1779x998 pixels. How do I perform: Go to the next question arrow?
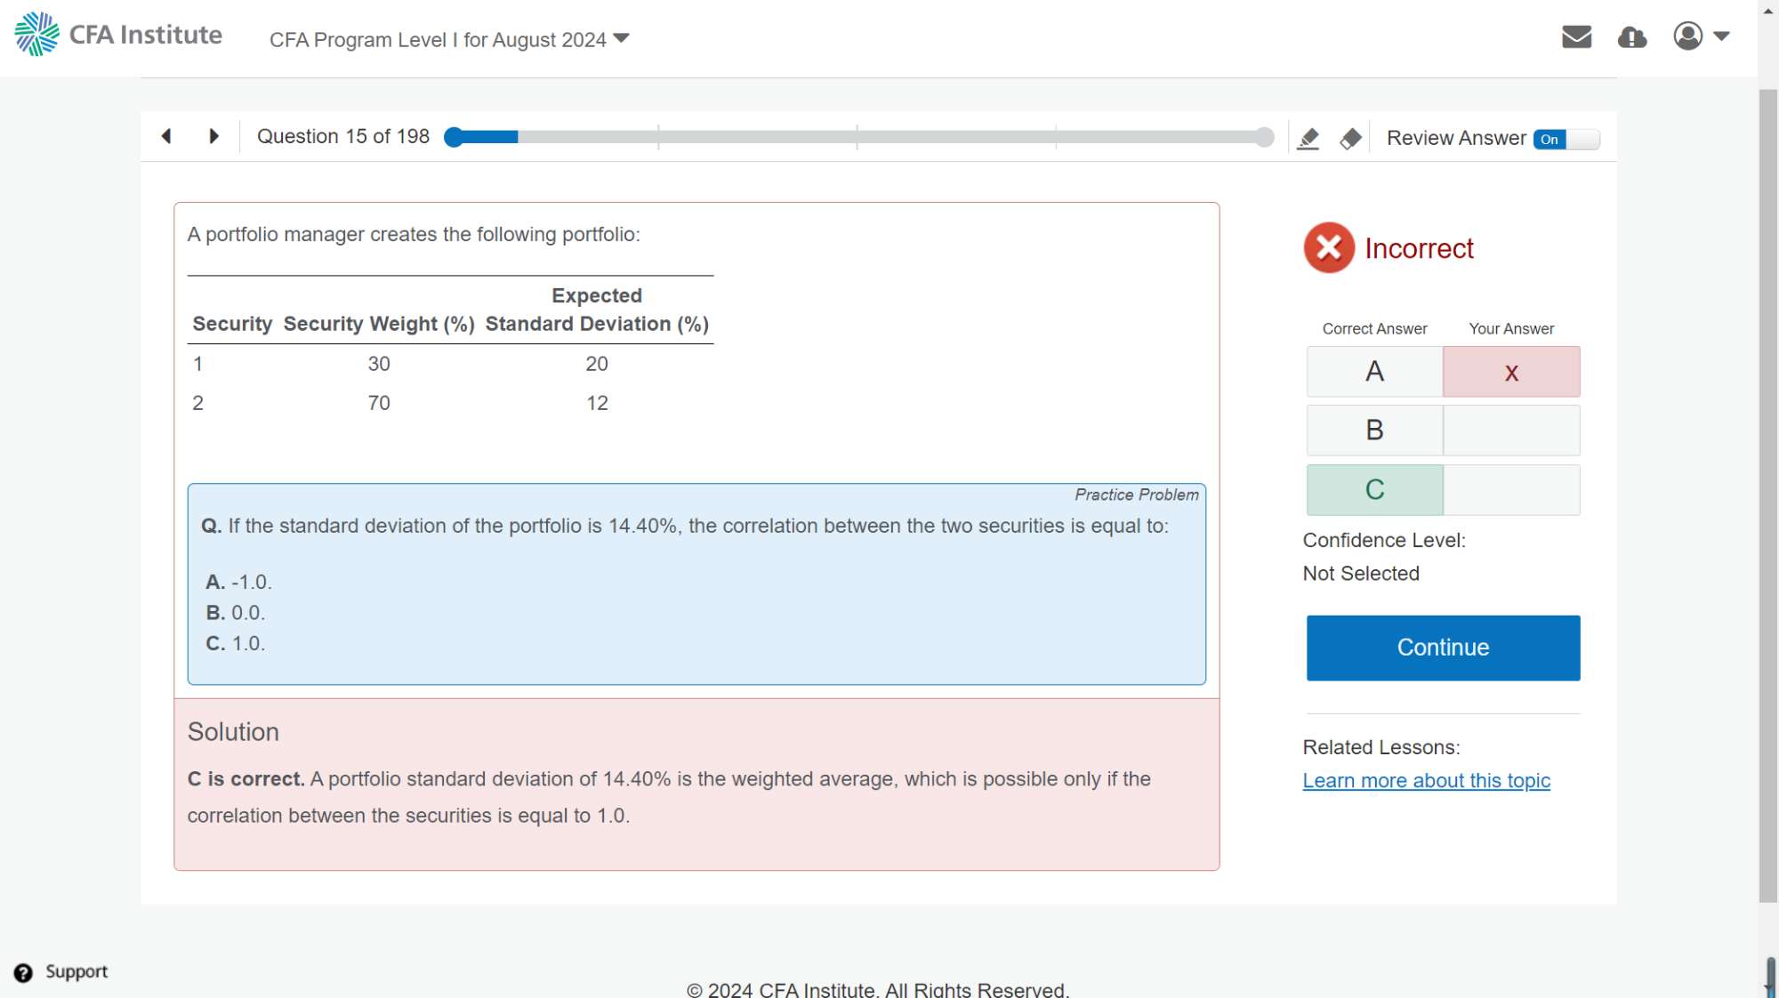(x=213, y=136)
